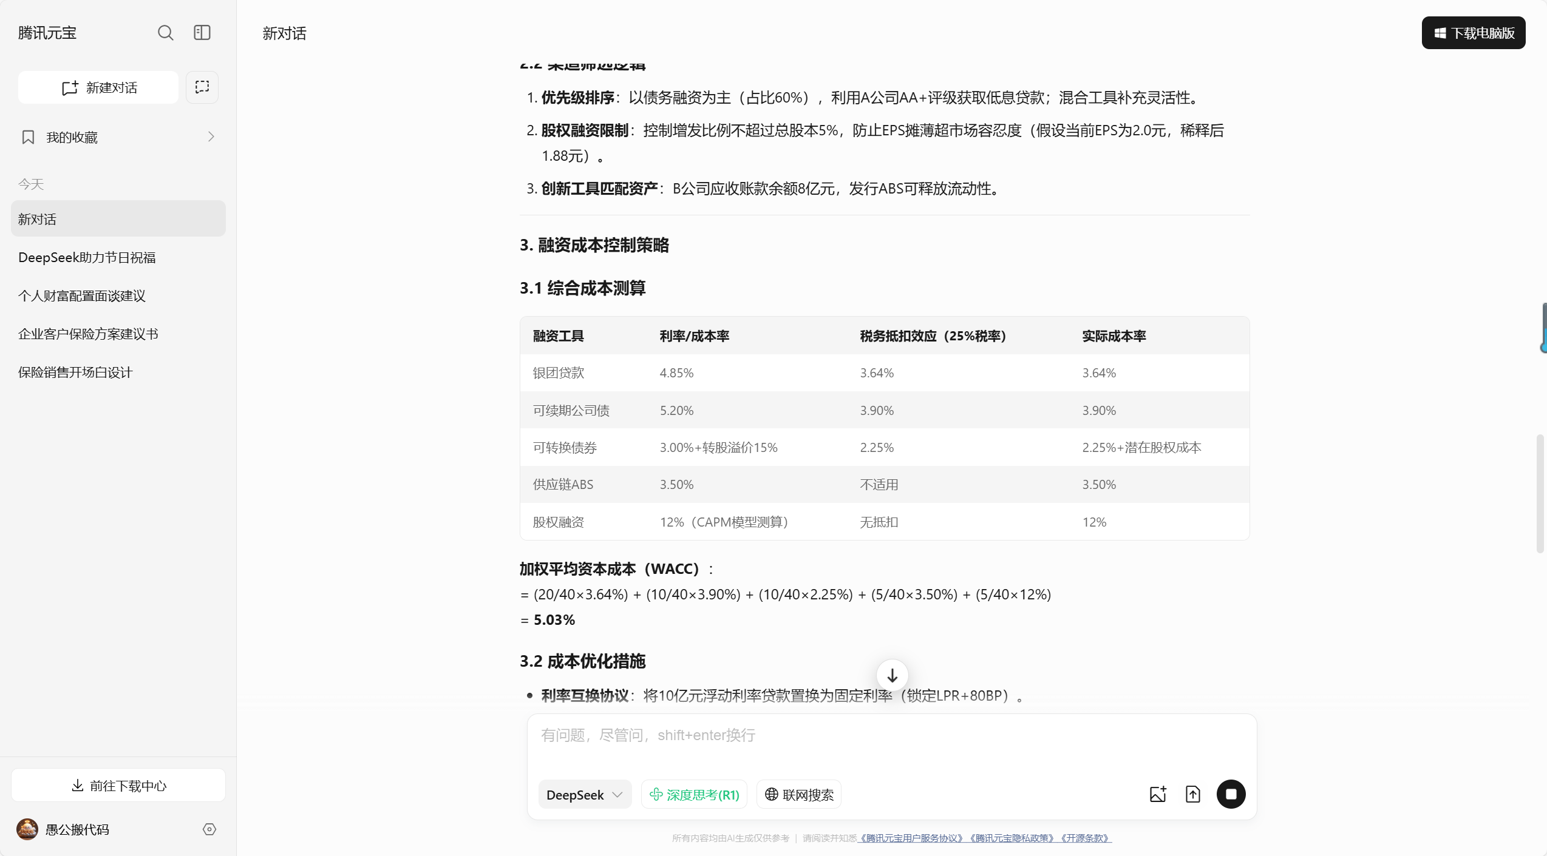
Task: Click the file upload icon
Action: pos(1192,794)
